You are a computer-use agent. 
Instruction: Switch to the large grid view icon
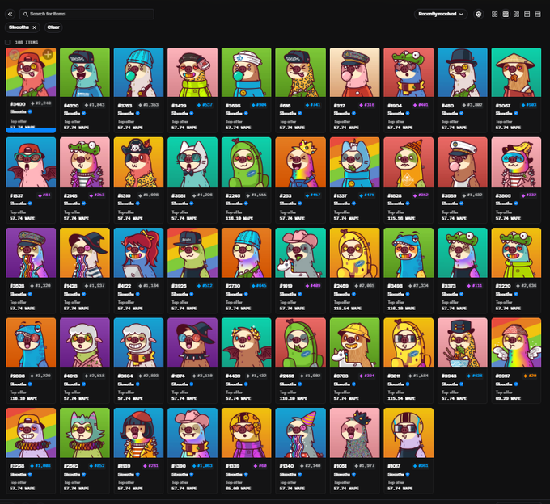(x=494, y=14)
